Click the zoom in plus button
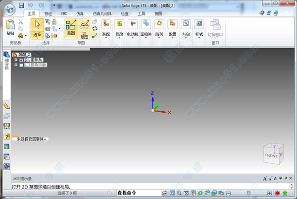297x199 pixels. [x=269, y=194]
